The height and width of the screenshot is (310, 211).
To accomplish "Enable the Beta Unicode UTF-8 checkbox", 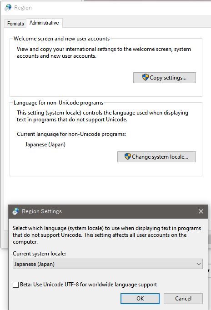I will coord(15,285).
